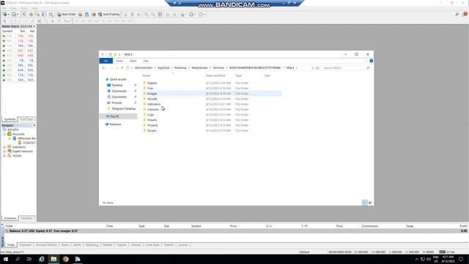Expand the Expert Advisors node in Navigator
This screenshot has width=469, height=264.
click(x=5, y=151)
